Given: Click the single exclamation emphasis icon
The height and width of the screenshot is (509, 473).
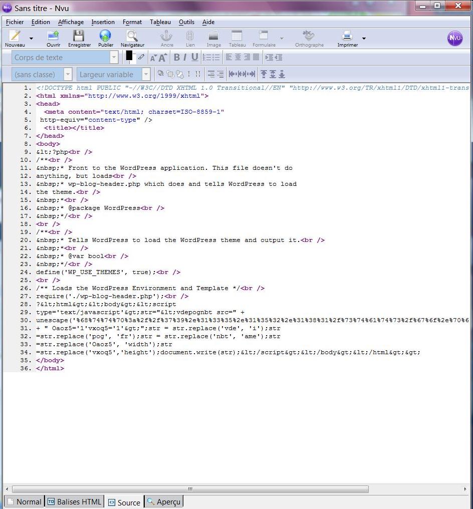Looking at the screenshot, I should point(189,74).
